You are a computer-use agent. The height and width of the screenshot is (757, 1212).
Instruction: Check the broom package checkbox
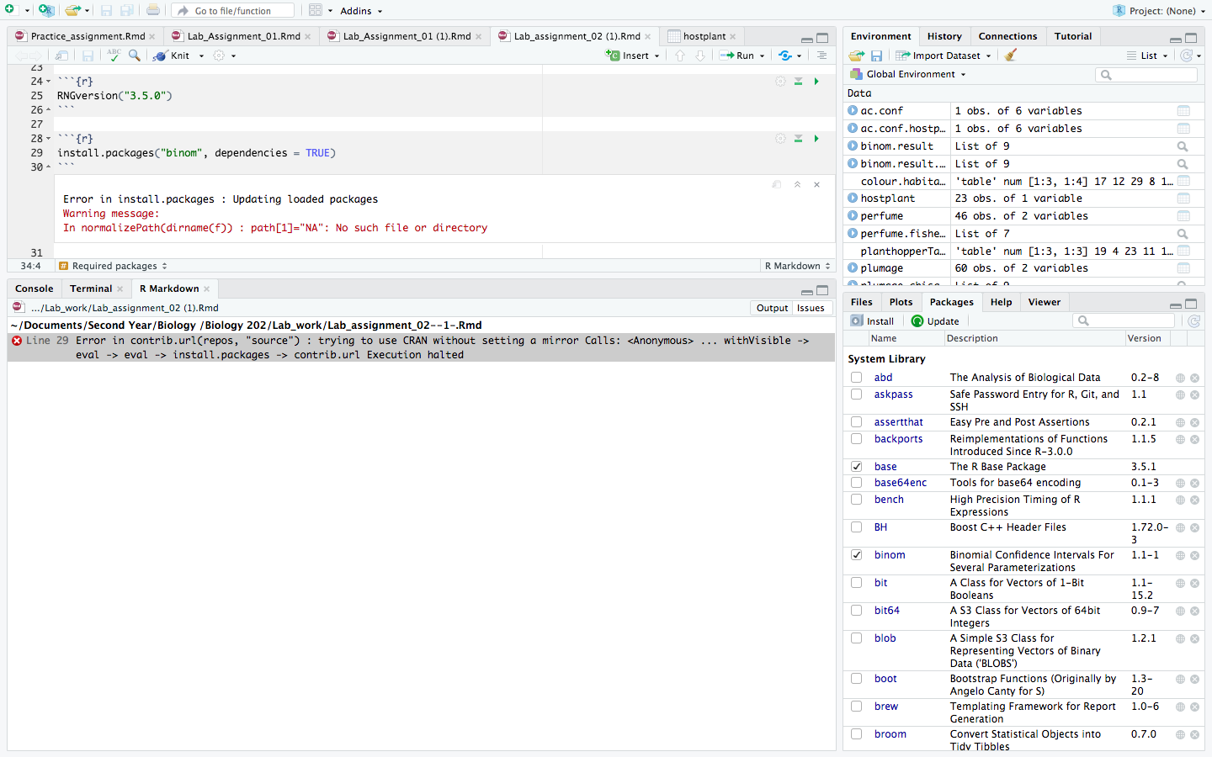(856, 734)
